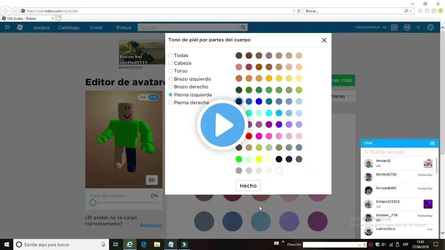Image resolution: width=445 pixels, height=250 pixels.
Task: Close the Avatar - Roblox tab
Action: pyautogui.click(x=52, y=18)
